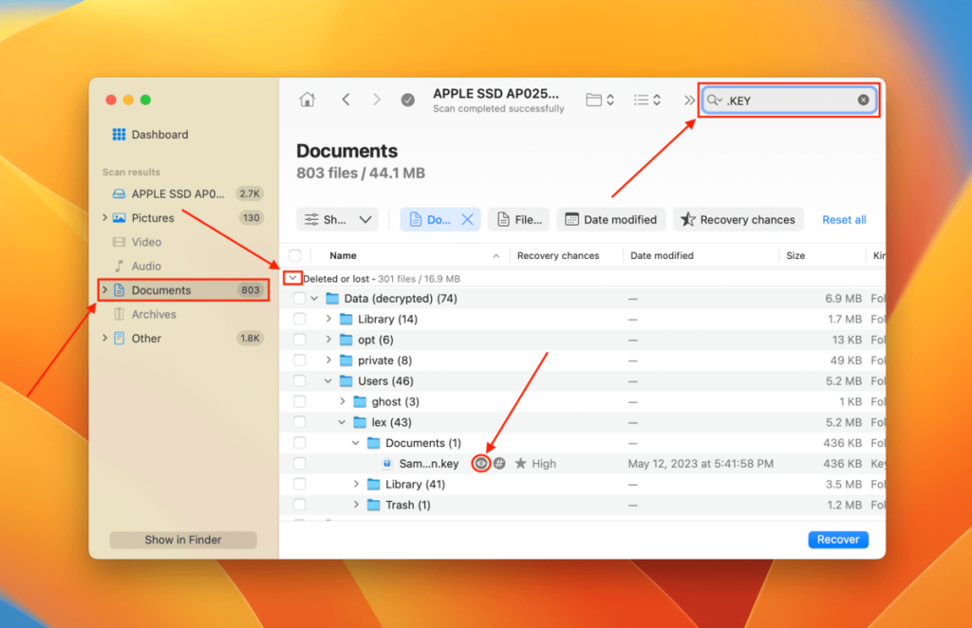Click Reset all filters link
The width and height of the screenshot is (972, 628).
[x=844, y=220]
